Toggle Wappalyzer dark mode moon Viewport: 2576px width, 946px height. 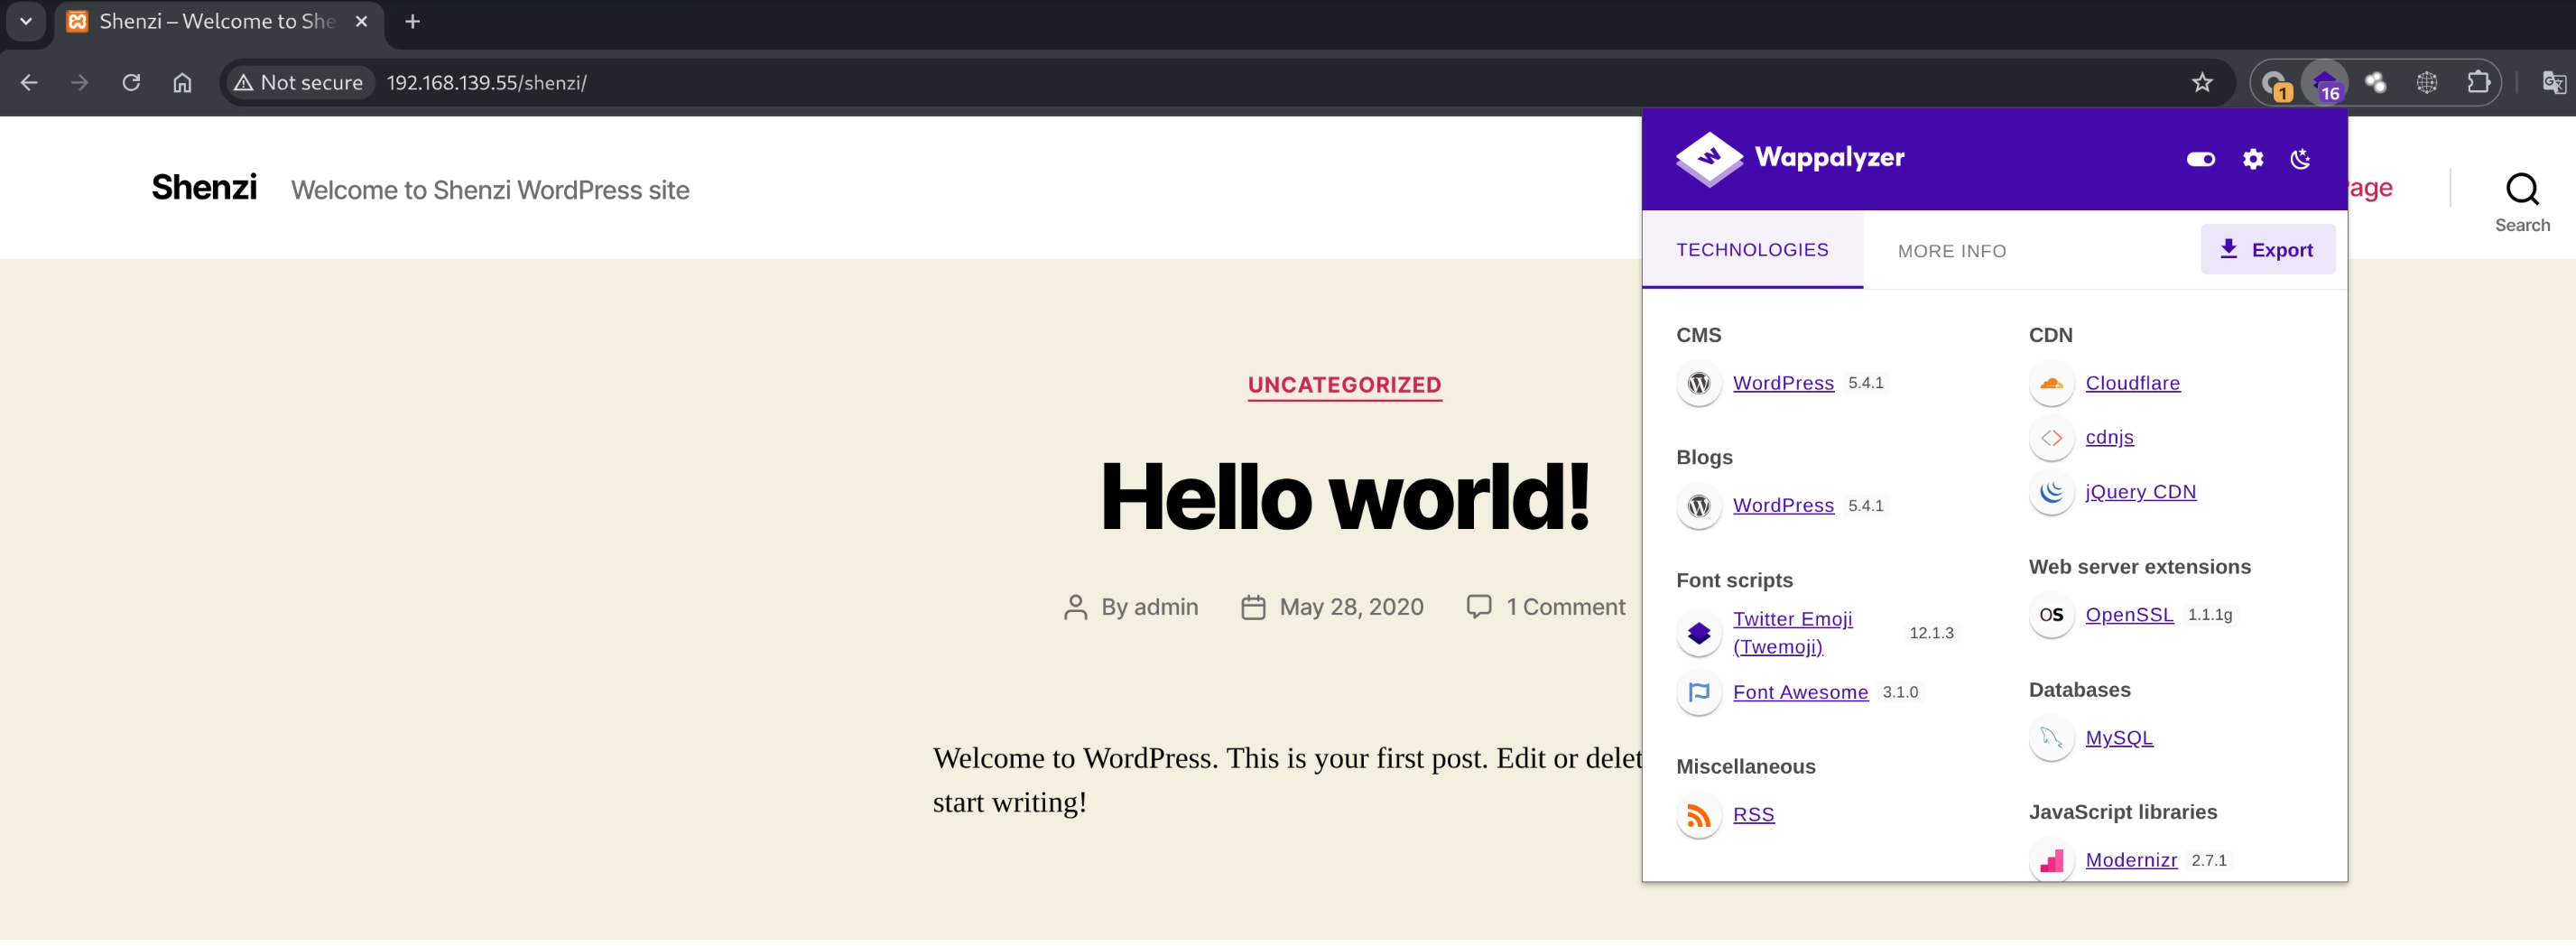click(x=2300, y=159)
